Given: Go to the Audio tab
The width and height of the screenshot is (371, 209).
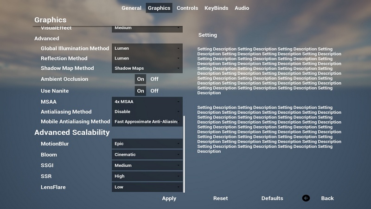Looking at the screenshot, I should (x=242, y=8).
